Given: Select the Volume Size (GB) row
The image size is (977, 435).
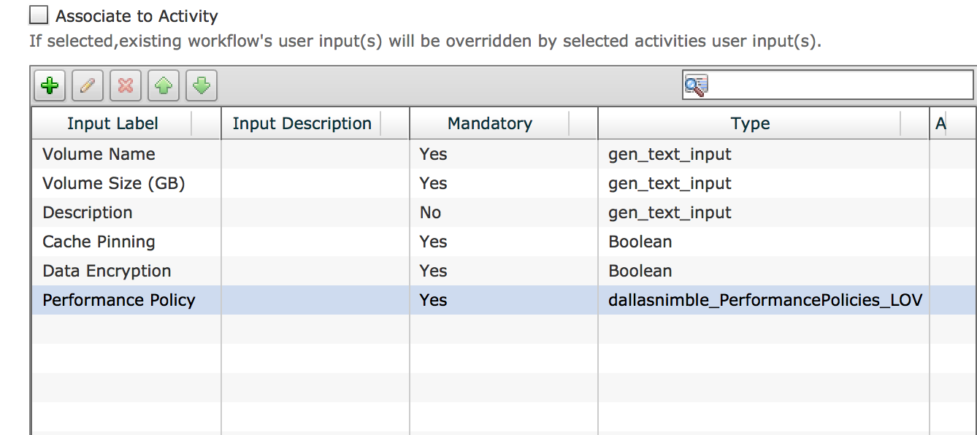Looking at the screenshot, I should (504, 183).
